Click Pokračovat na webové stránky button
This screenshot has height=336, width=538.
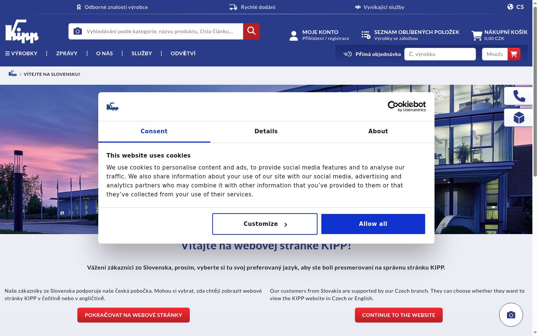(133, 315)
